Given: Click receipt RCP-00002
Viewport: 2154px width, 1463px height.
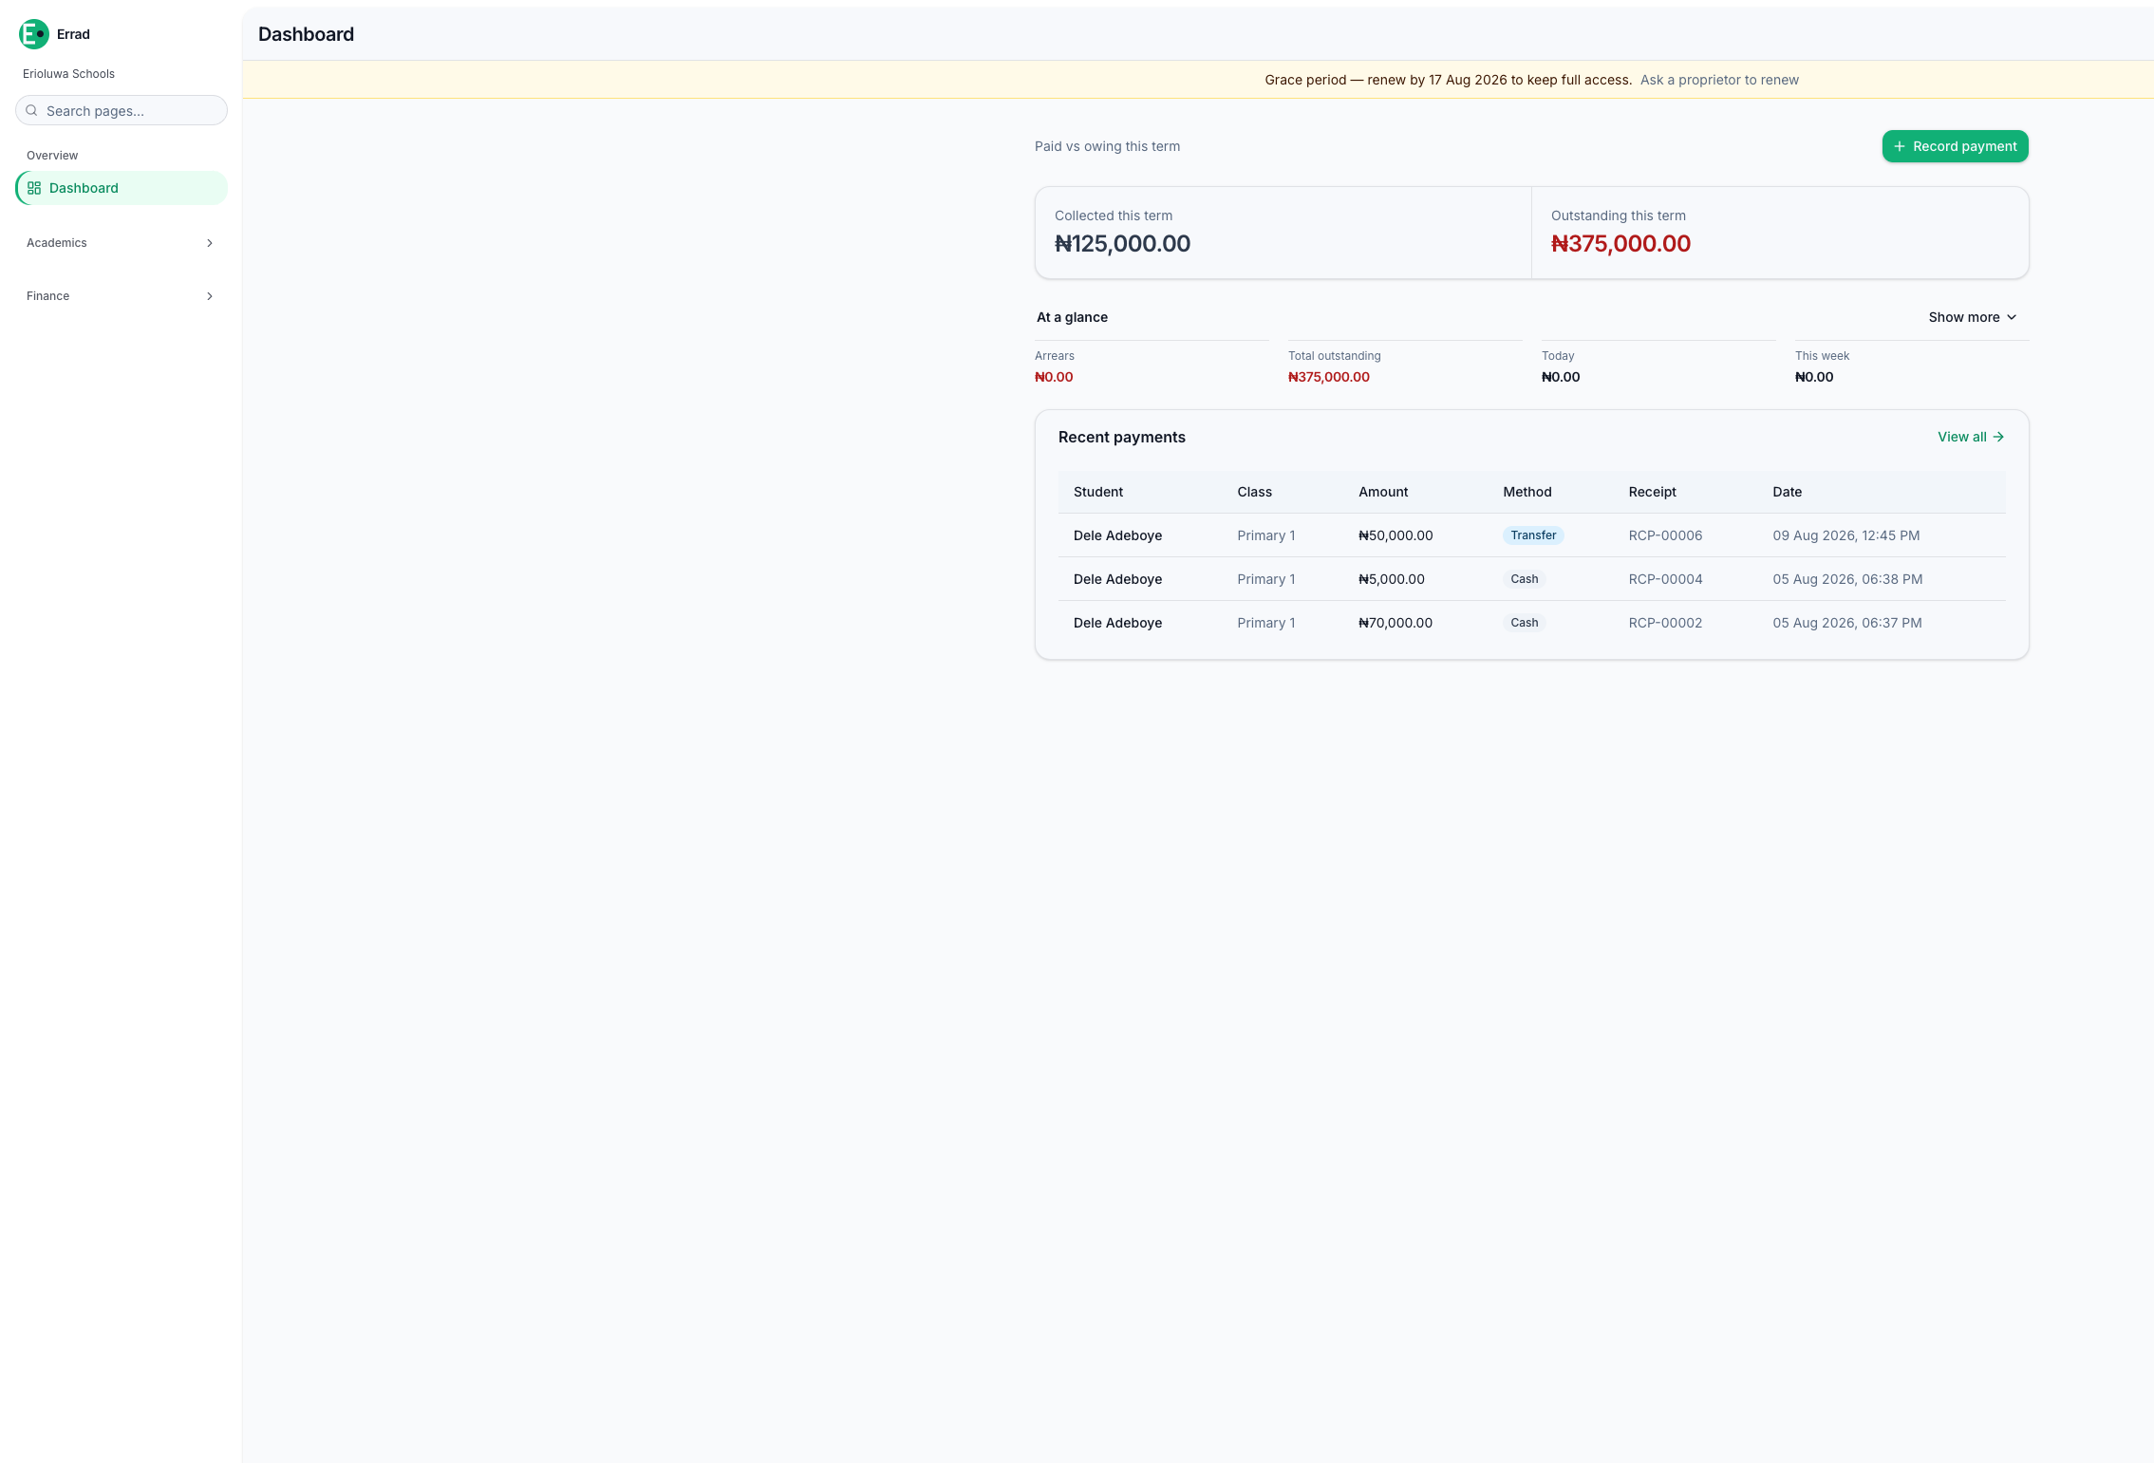Looking at the screenshot, I should click(1665, 623).
